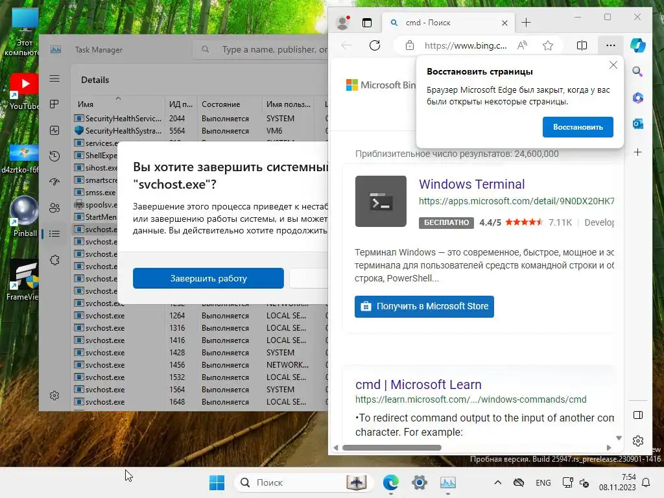Click Edge scroll right arrow
The width and height of the screenshot is (664, 498).
tap(608, 447)
